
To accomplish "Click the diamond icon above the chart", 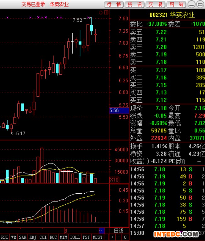I will pyautogui.click(x=101, y=13).
